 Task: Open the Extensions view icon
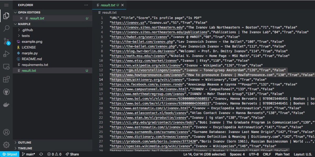tap(6, 79)
